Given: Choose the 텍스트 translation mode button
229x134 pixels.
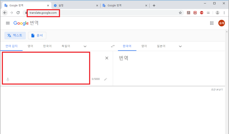Looking at the screenshot, I should [15, 36].
